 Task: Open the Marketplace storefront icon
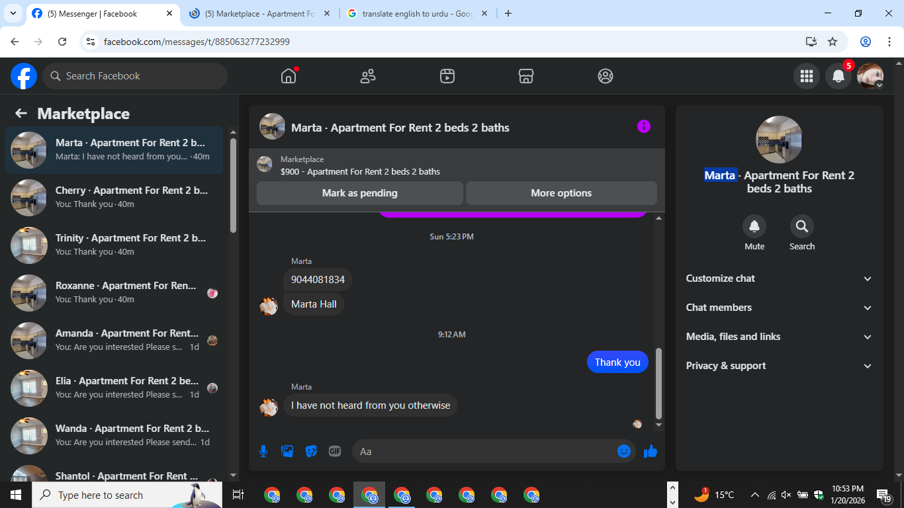pyautogui.click(x=526, y=76)
